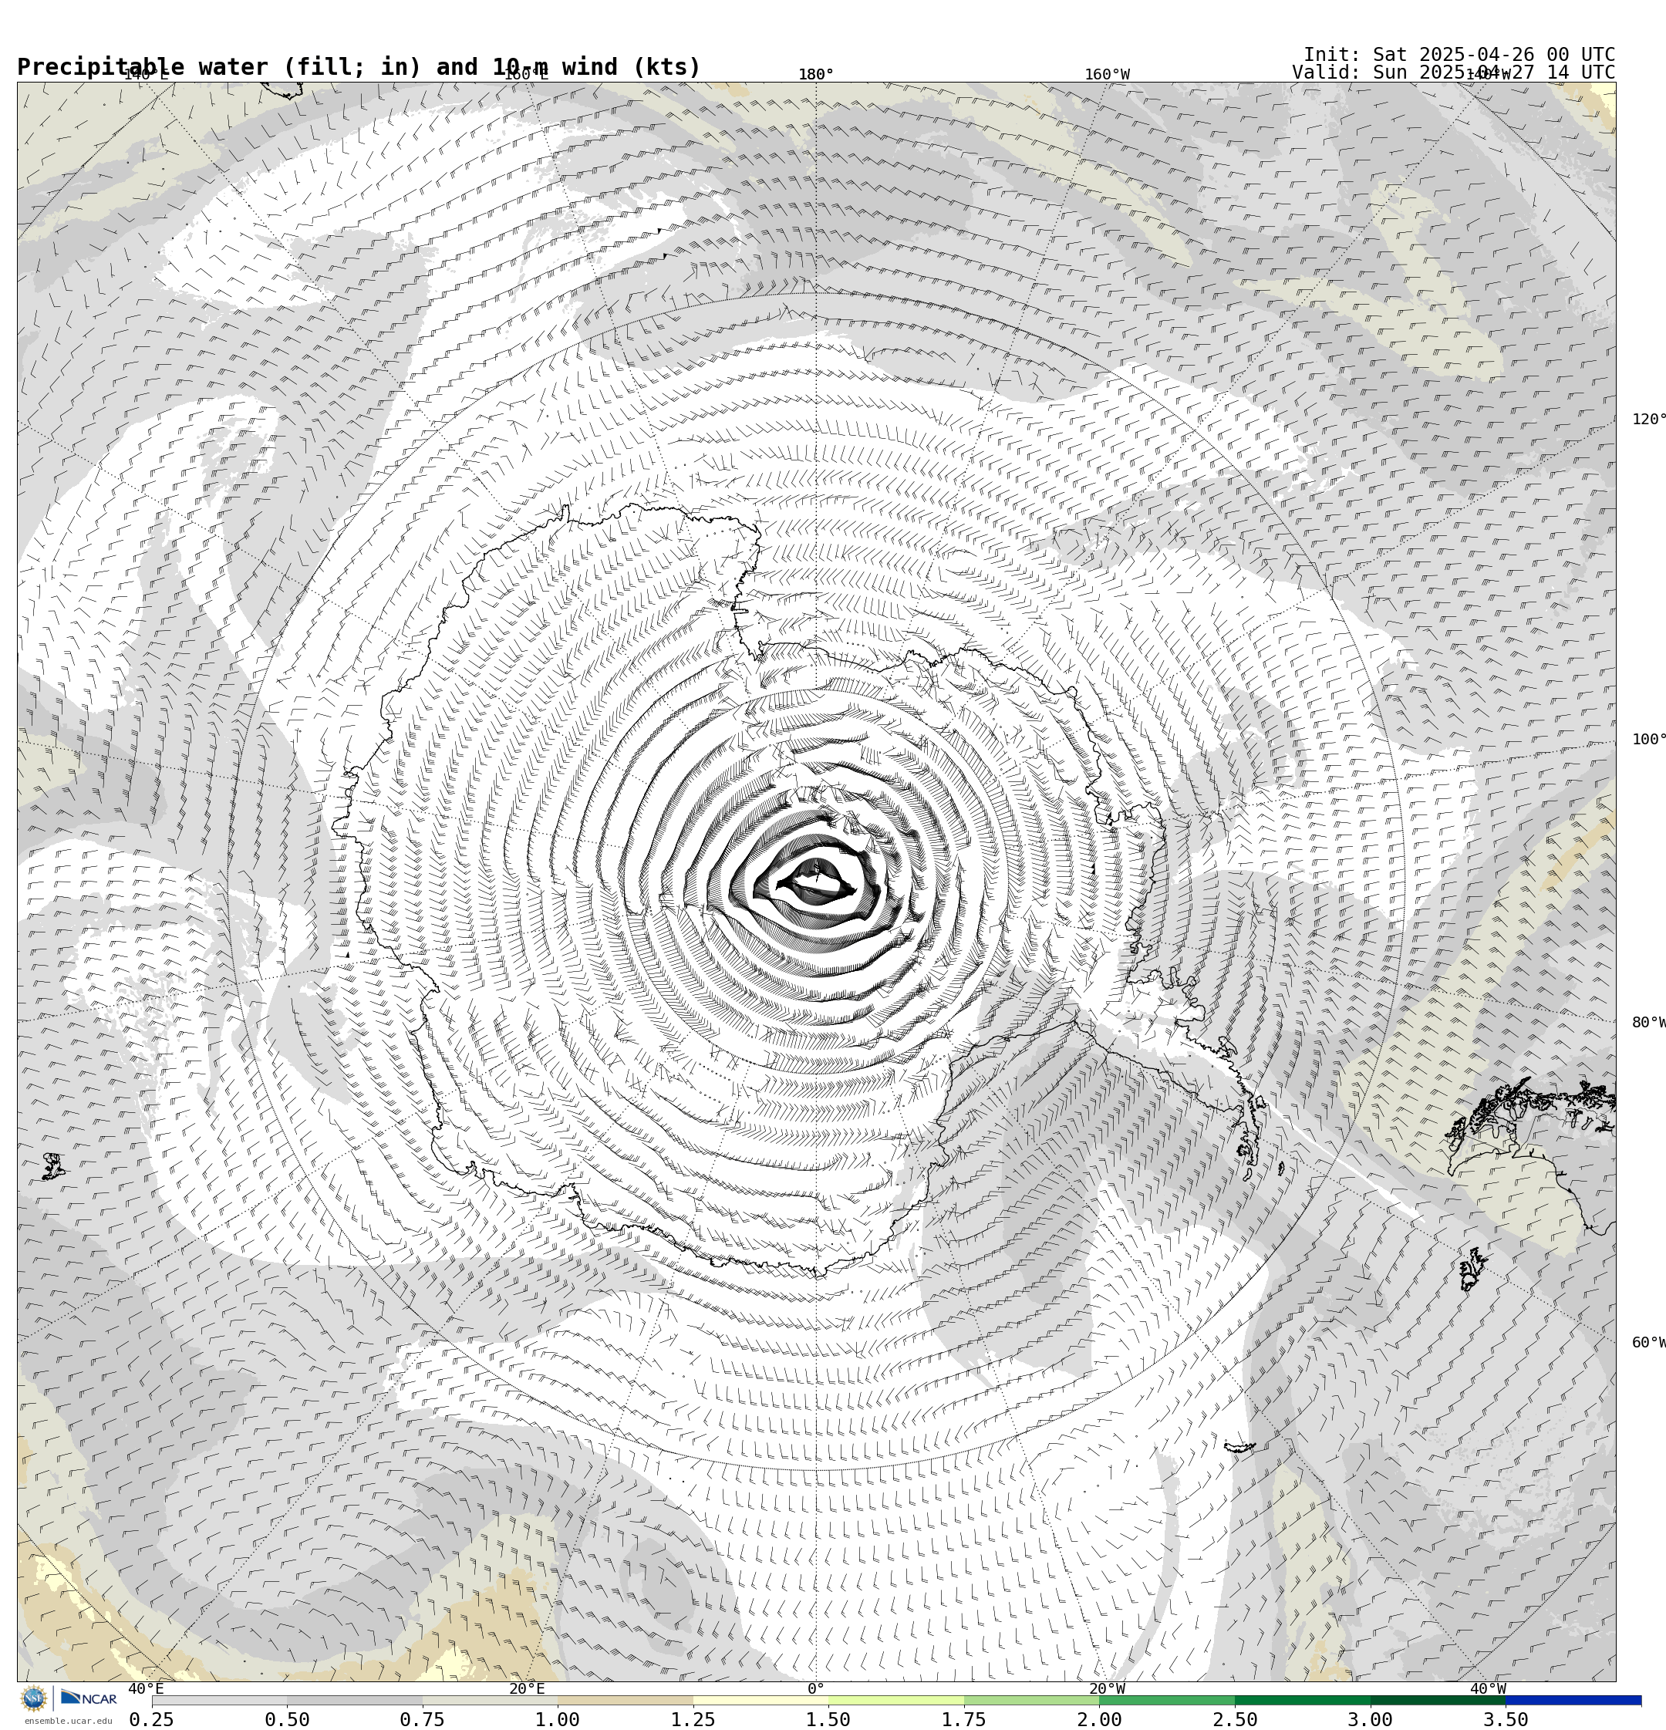Pick the green 2.50–3.00 colorbar segment

(x=1302, y=1700)
